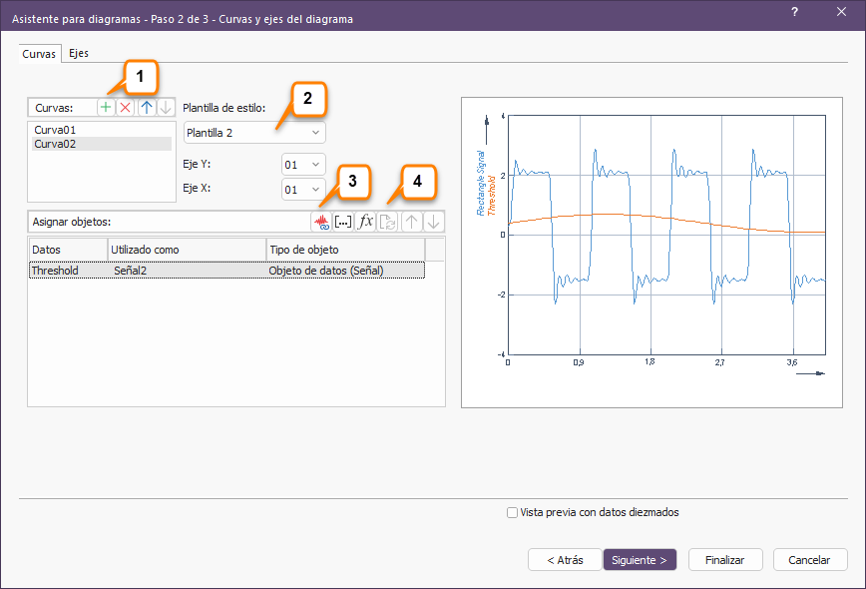Expand the Eje X dropdown
Viewport: 866px width, 589px height.
coord(303,189)
